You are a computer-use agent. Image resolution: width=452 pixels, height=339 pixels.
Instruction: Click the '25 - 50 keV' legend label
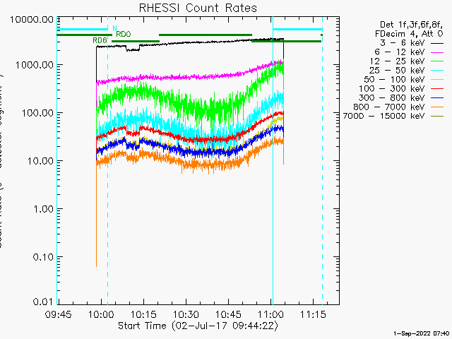[x=397, y=71]
